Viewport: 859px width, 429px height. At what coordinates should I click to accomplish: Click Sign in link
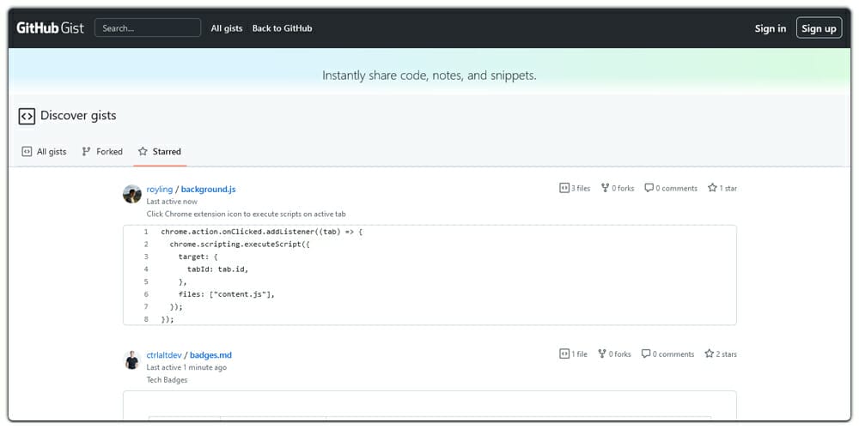coord(771,28)
